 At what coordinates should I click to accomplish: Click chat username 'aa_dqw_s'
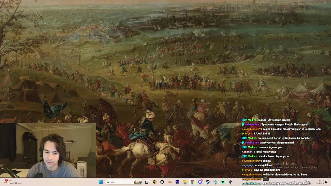pos(248,165)
